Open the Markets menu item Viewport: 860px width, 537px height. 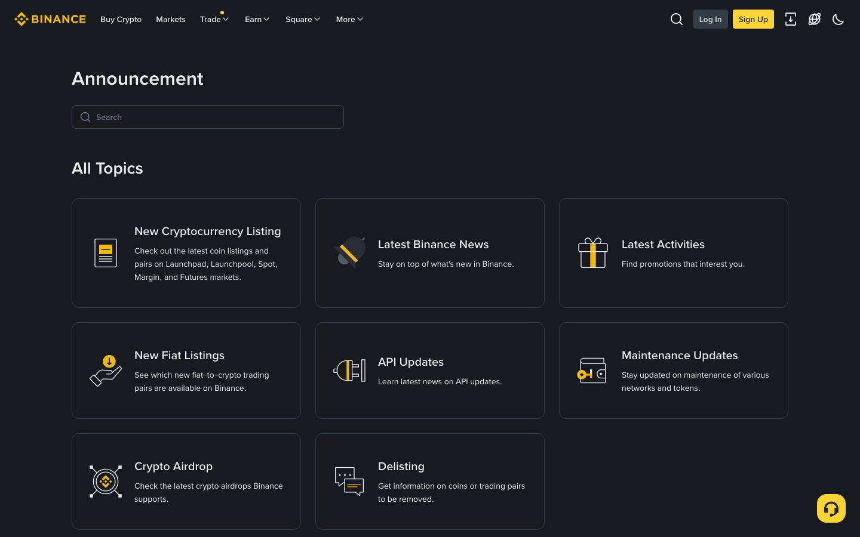[171, 19]
